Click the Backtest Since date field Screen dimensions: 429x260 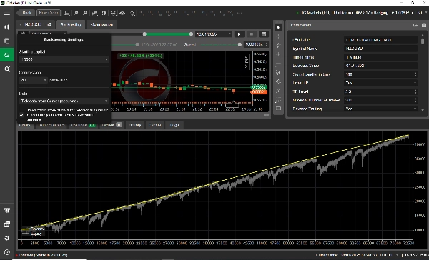pos(380,66)
